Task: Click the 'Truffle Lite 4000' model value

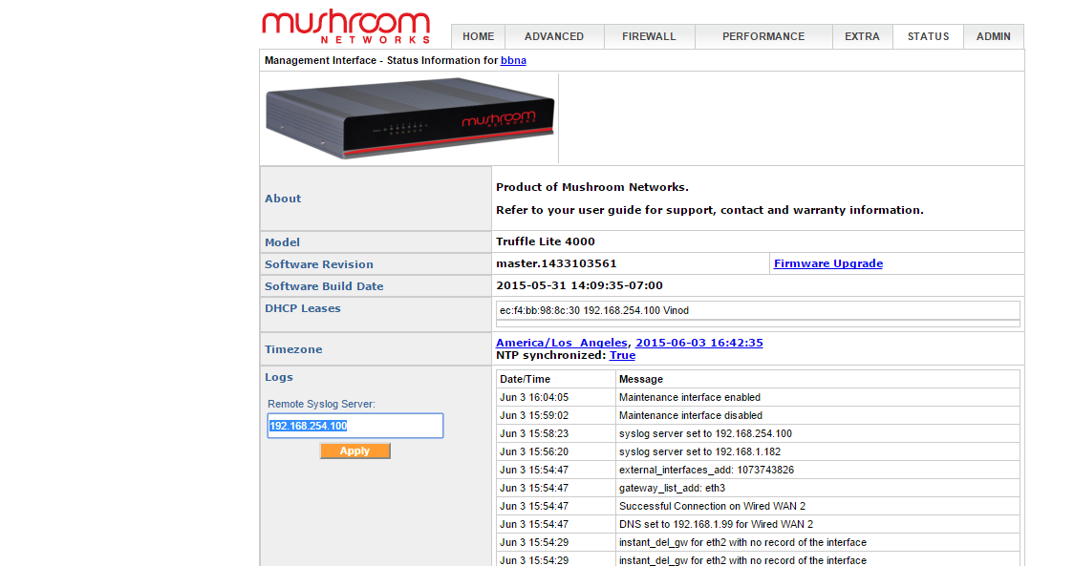Action: [546, 241]
